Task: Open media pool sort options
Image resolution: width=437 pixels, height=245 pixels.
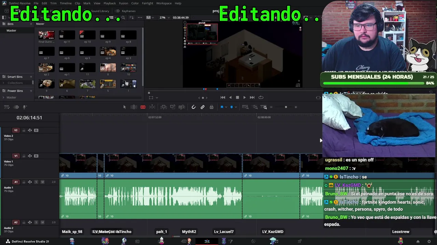Action: [131, 17]
